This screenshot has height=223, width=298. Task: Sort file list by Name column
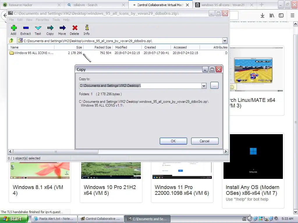tap(31, 47)
